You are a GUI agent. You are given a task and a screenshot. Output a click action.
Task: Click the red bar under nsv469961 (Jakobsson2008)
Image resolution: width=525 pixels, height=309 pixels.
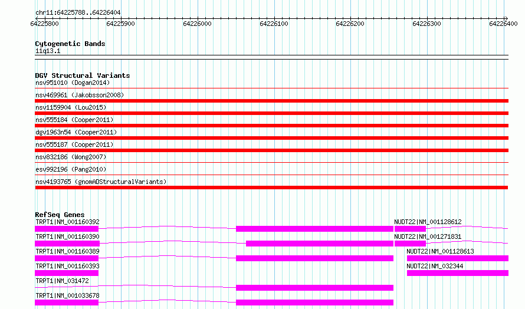pos(271,101)
